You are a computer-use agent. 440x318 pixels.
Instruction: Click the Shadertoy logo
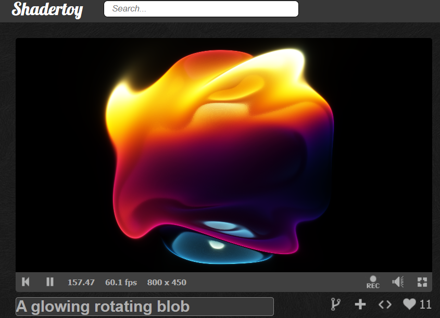47,9
